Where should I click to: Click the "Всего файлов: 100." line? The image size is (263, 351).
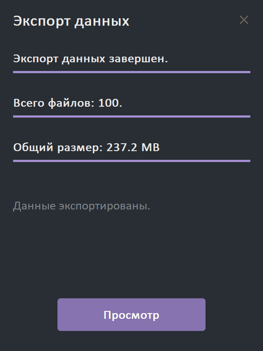68,103
